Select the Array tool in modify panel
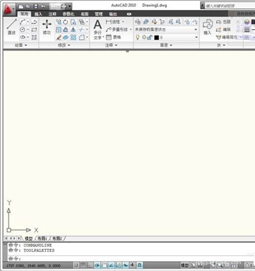255x271 pixels. coord(73,37)
